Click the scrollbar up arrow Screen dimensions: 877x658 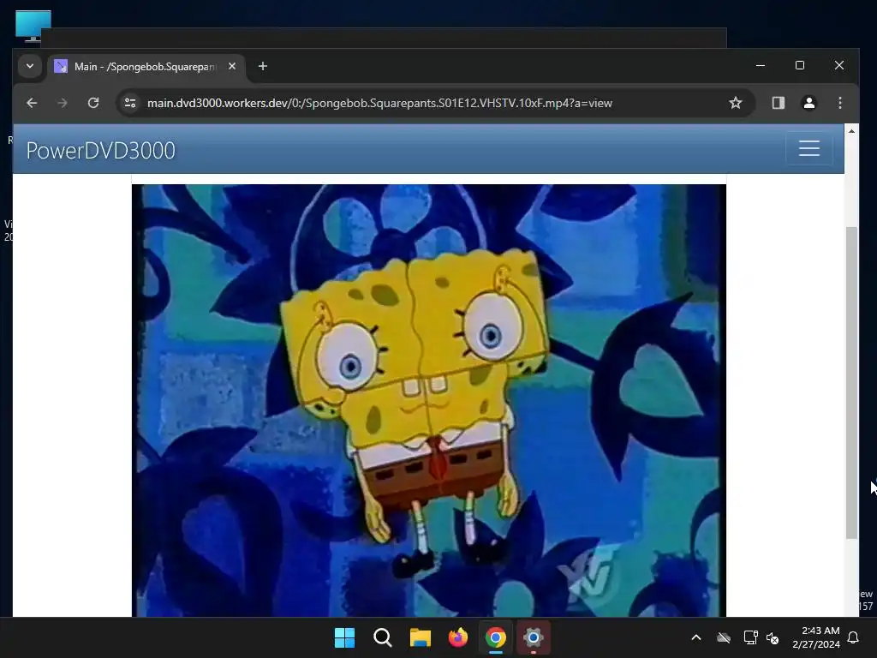851,131
